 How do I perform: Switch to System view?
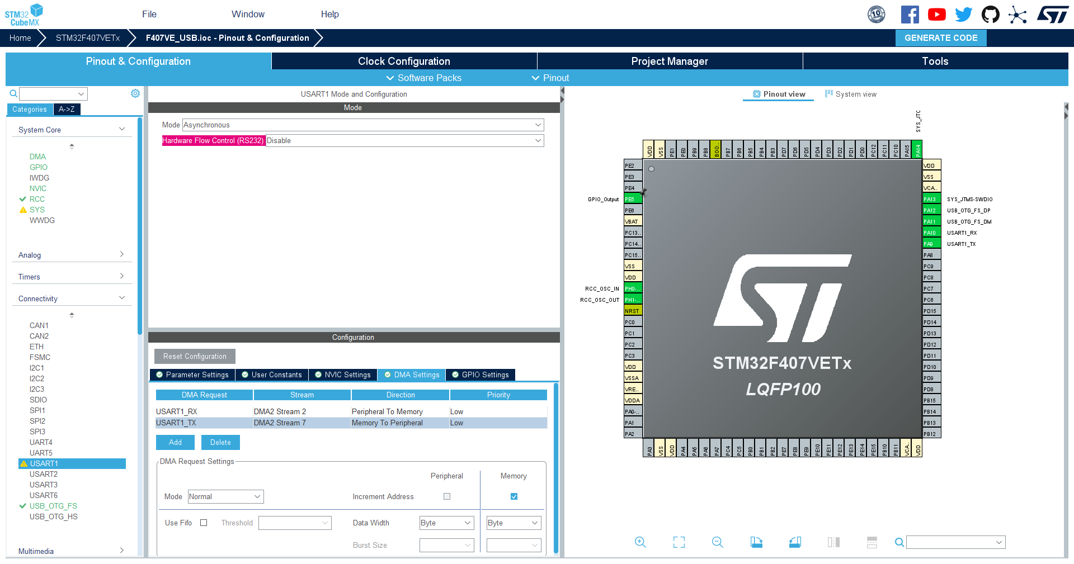(x=851, y=94)
